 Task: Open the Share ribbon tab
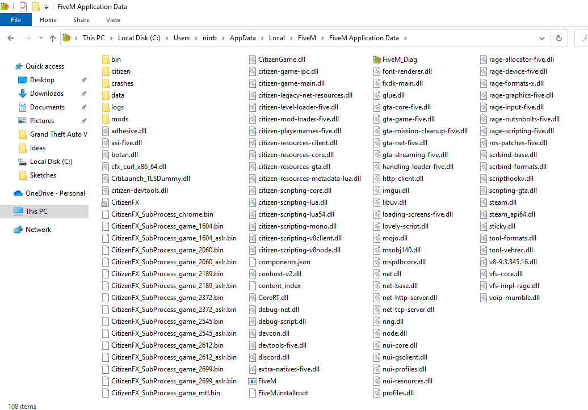pos(81,20)
